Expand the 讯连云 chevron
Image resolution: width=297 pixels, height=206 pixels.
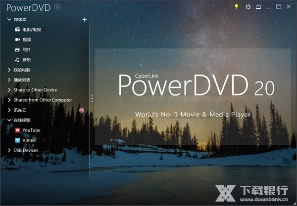pyautogui.click(x=9, y=110)
